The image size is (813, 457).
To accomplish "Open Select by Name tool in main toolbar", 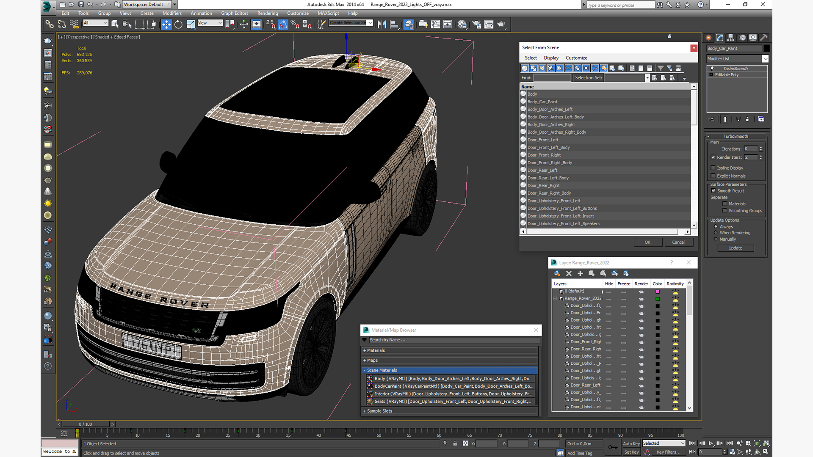I will (127, 25).
